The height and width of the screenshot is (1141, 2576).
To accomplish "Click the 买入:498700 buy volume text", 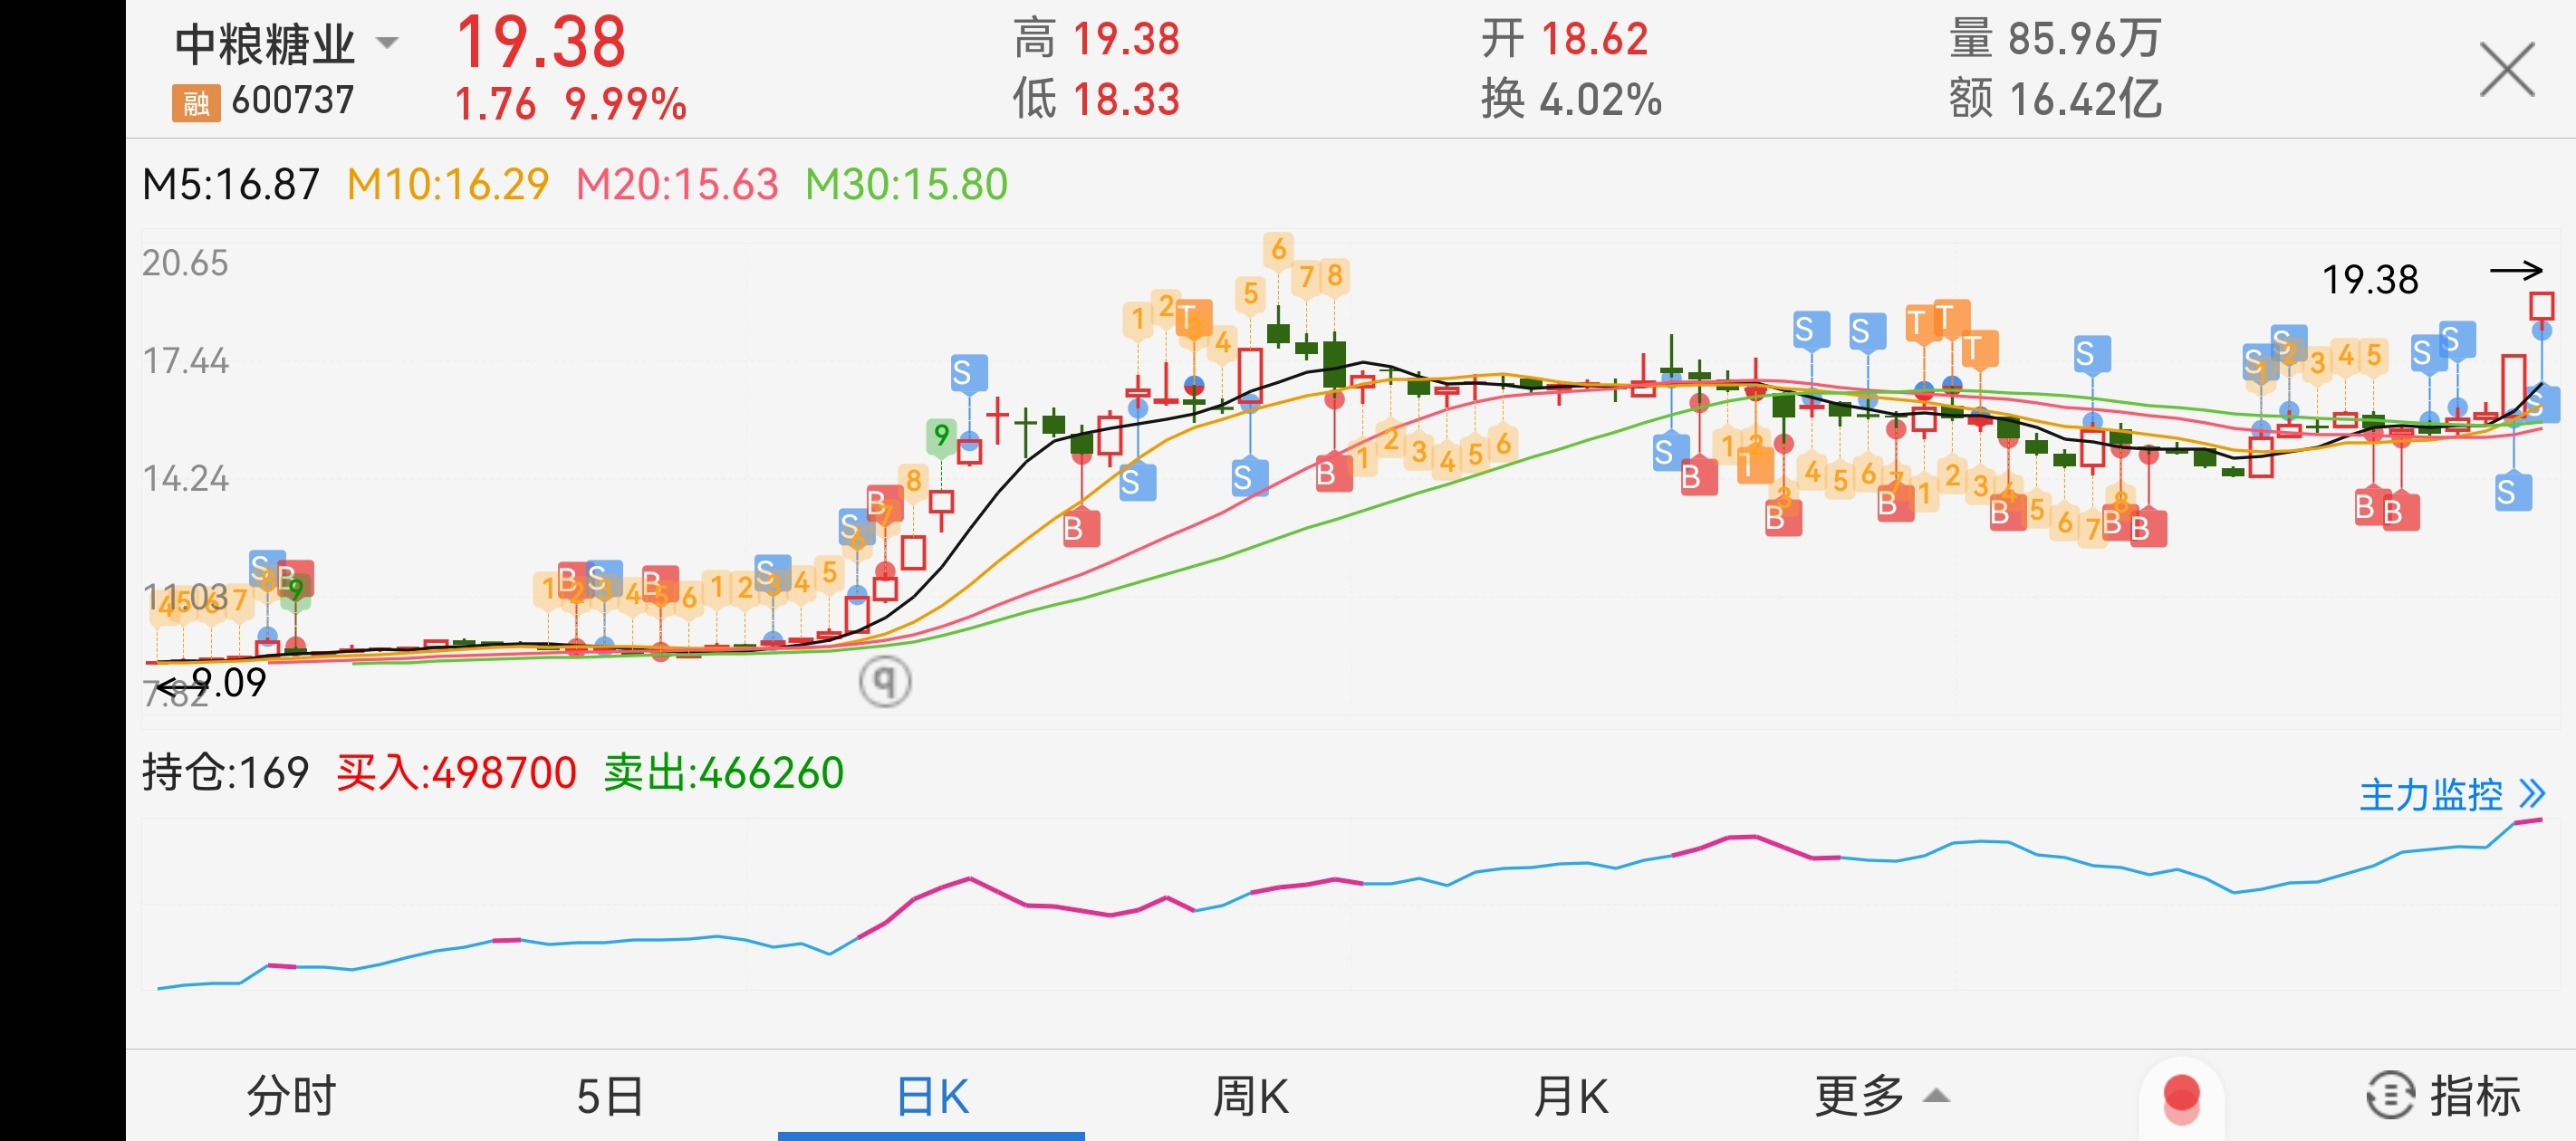I will click(456, 773).
